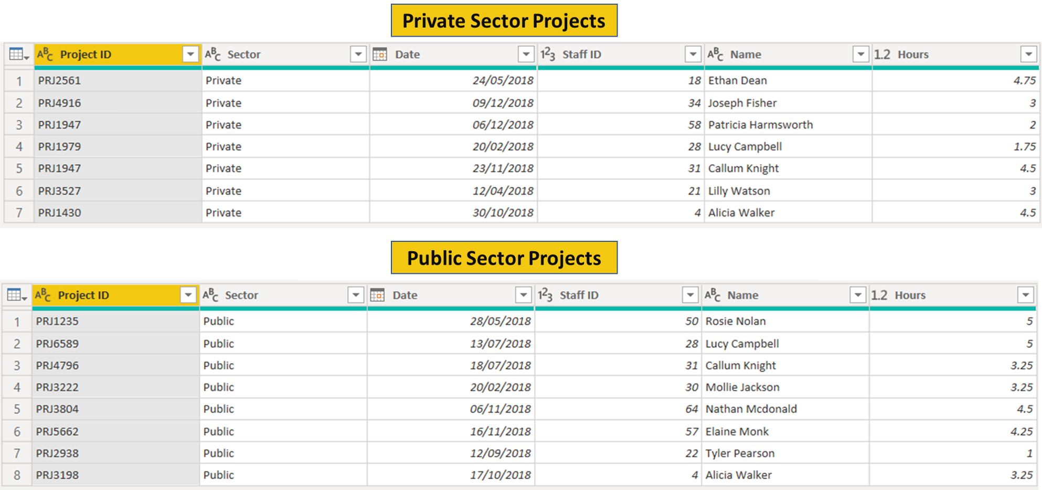
Task: Open the filter dropdown on Hours column
Action: click(1029, 54)
